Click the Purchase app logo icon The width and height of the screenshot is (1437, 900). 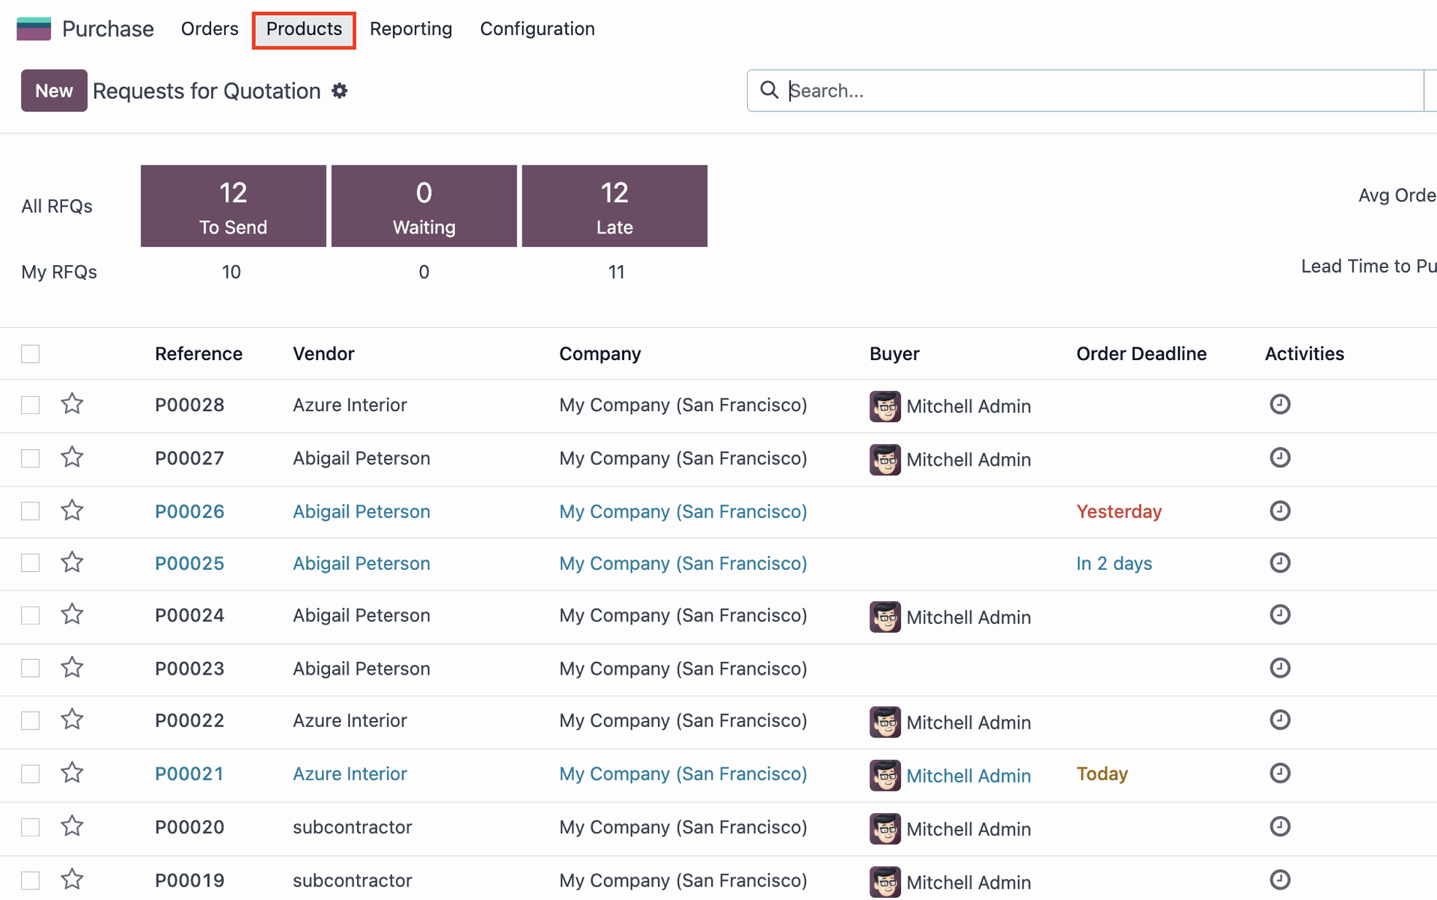[34, 29]
